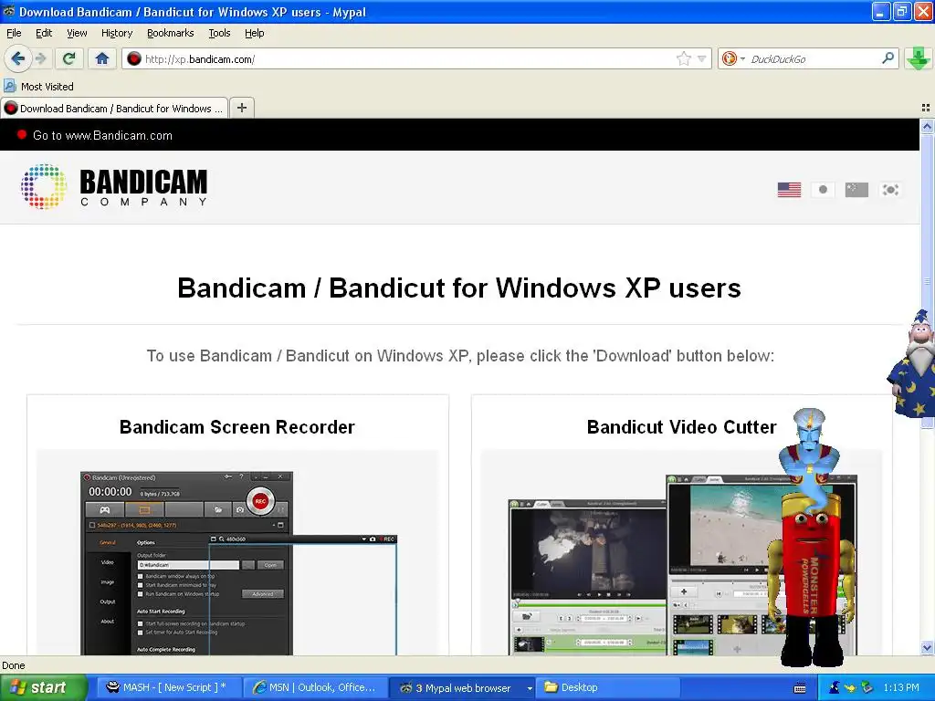The height and width of the screenshot is (701, 935).
Task: Expand the address bar history dropdown arrow
Action: click(702, 58)
